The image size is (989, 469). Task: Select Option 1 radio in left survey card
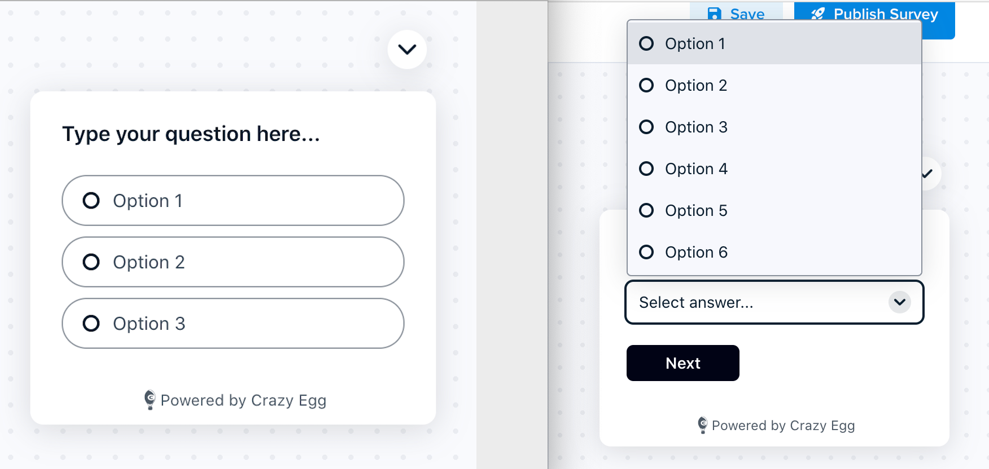[233, 201]
